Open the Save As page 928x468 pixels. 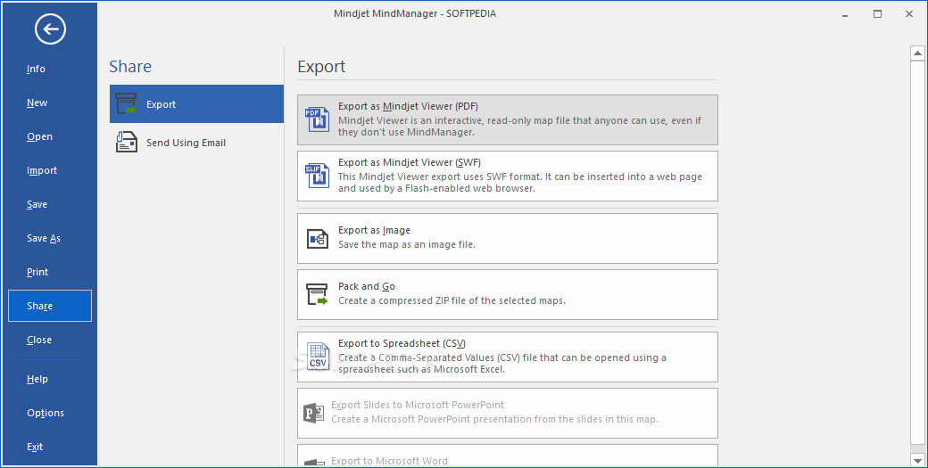pos(44,238)
